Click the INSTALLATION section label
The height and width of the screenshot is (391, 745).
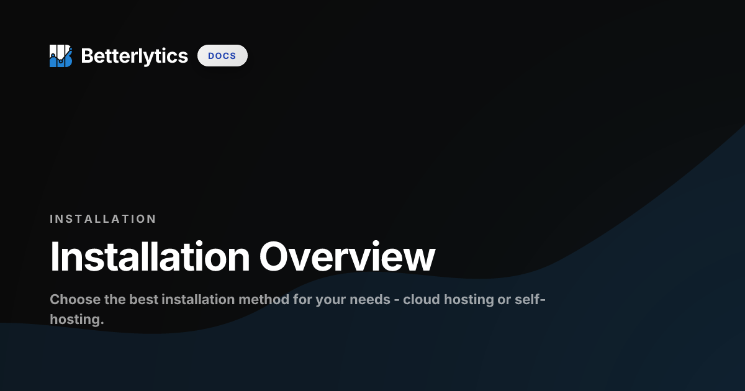click(103, 219)
